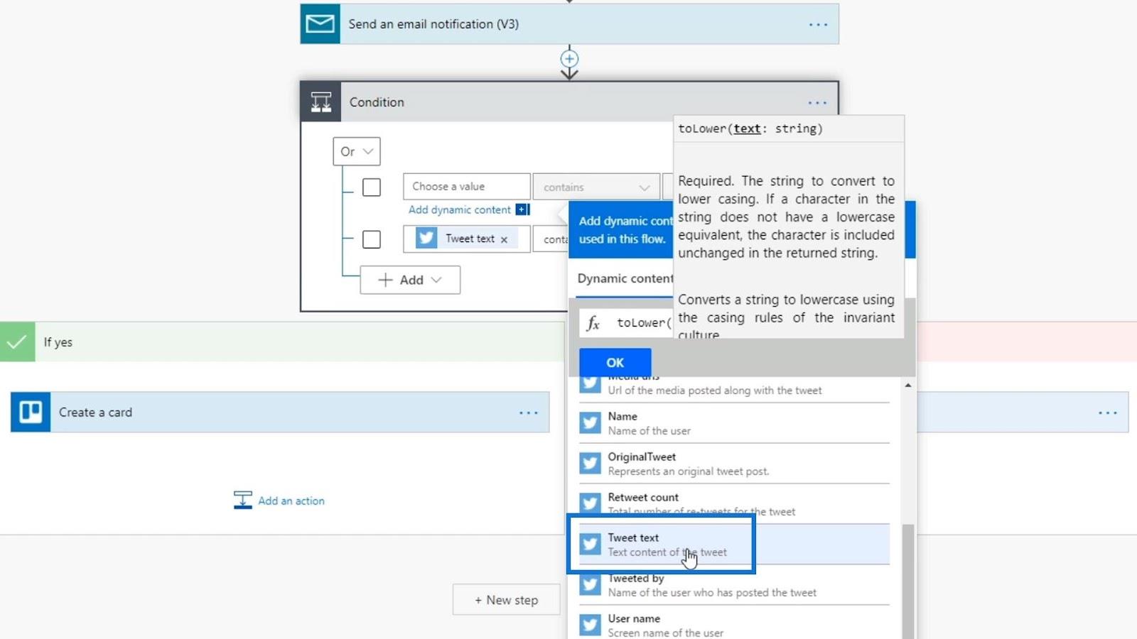Click the Trello icon on Create a card
Image resolution: width=1137 pixels, height=639 pixels.
pos(31,412)
